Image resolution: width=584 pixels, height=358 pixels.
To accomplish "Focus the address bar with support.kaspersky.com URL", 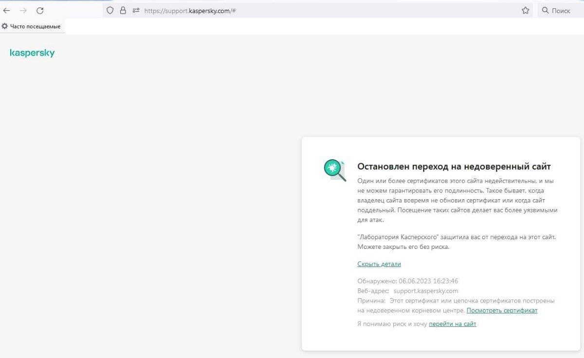I will 318,10.
